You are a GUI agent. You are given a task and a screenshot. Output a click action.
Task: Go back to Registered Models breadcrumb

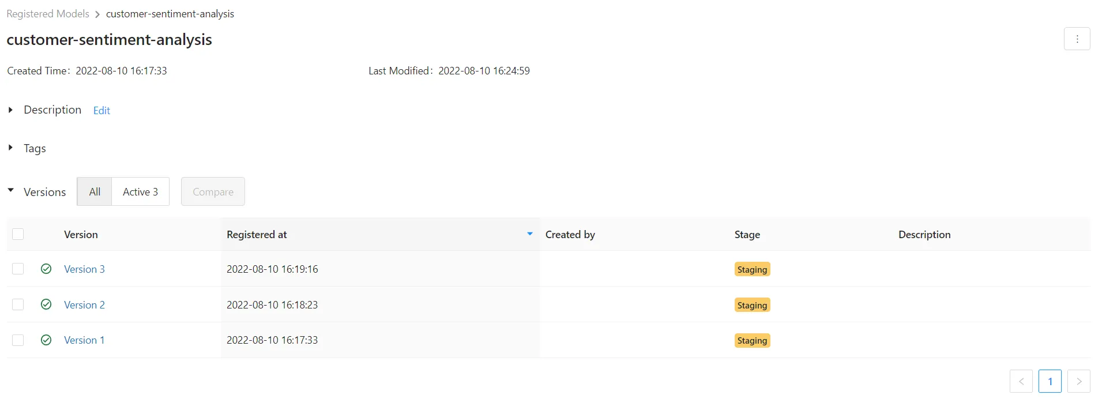pos(48,14)
